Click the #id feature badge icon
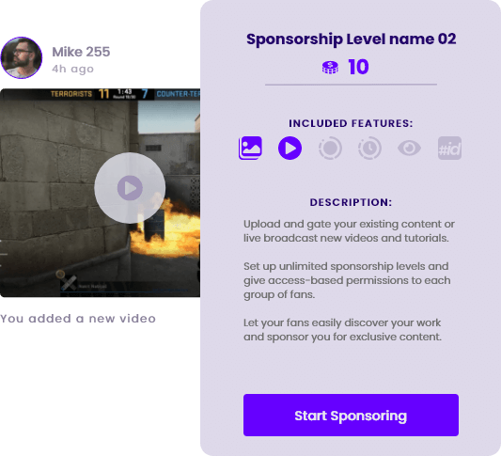501x456 pixels. click(449, 148)
